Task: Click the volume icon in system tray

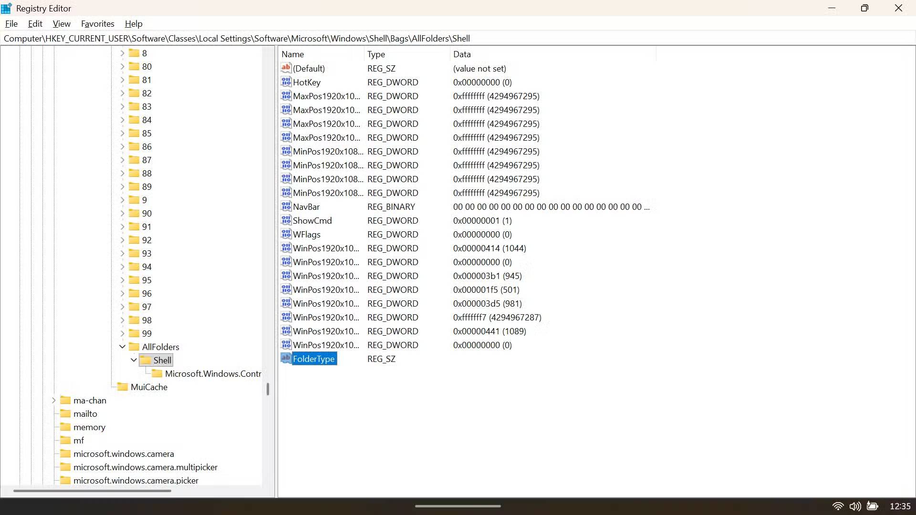Action: point(855,506)
